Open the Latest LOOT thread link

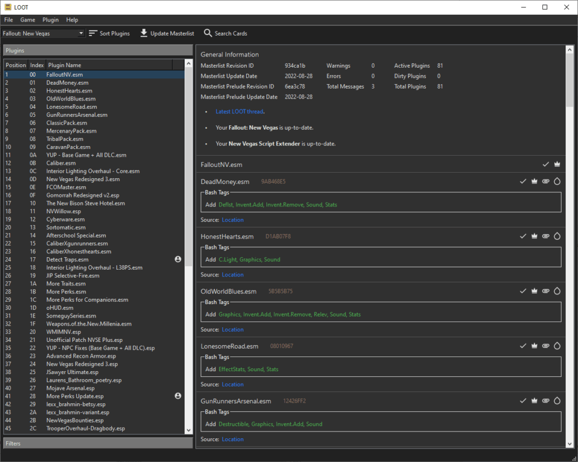(x=239, y=112)
